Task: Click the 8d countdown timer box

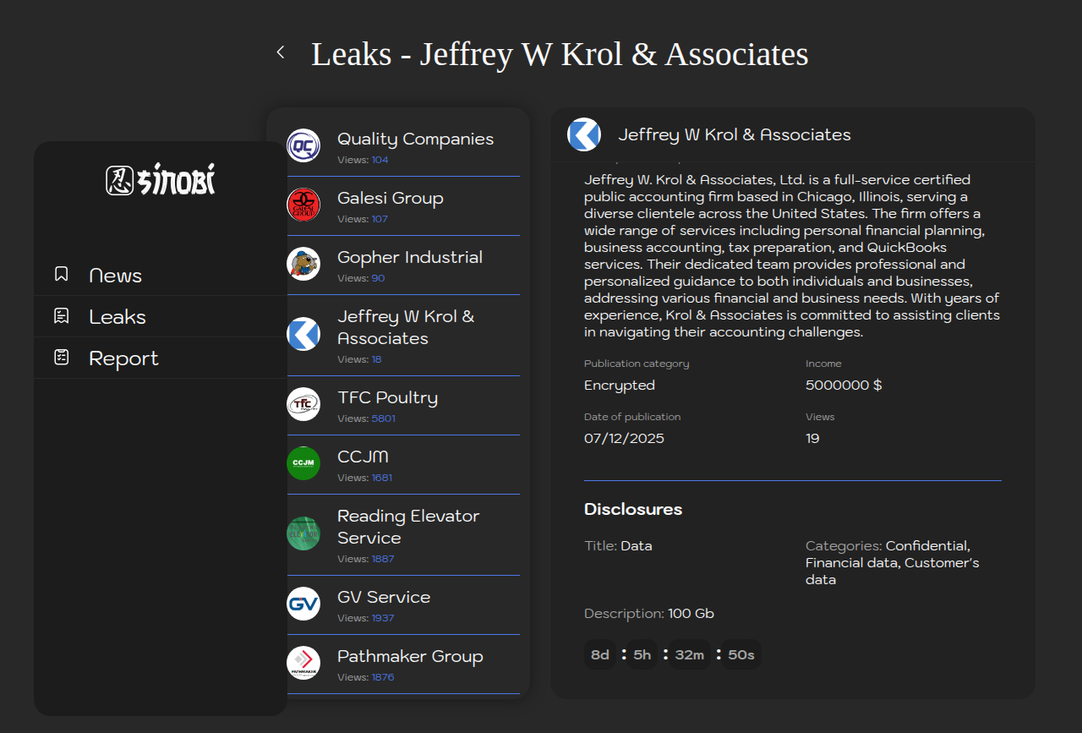Action: pyautogui.click(x=600, y=654)
